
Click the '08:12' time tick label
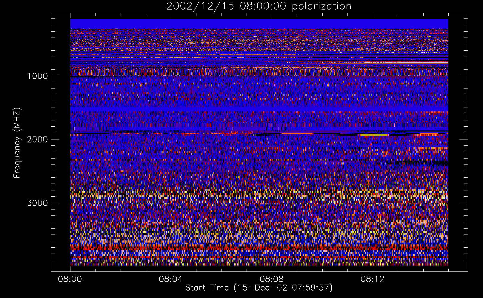(x=373, y=279)
